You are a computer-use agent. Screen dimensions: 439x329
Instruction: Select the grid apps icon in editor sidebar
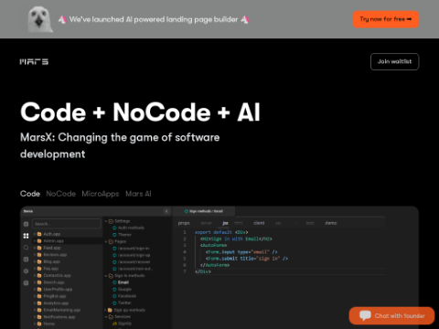tap(26, 236)
